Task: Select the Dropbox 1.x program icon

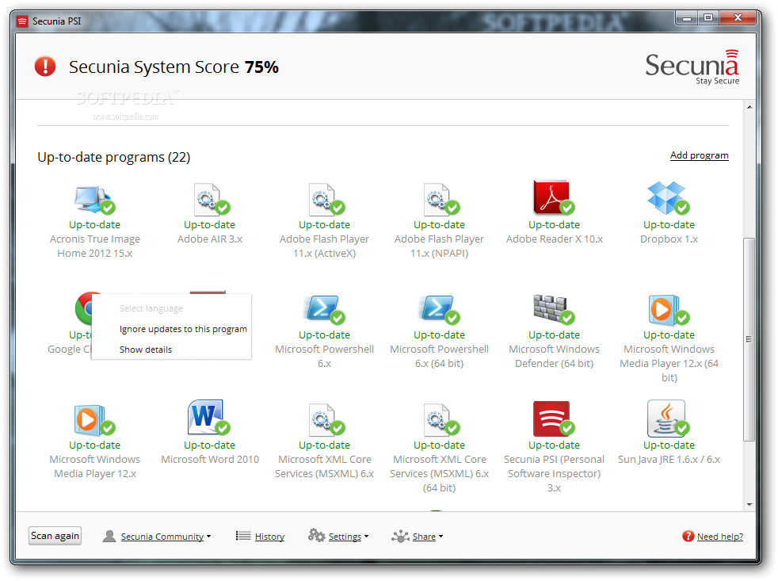Action: (x=669, y=198)
